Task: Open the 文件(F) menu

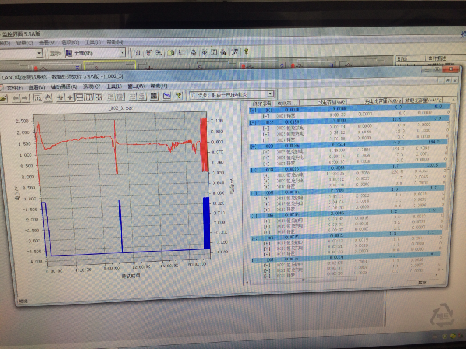Action: click(x=15, y=88)
